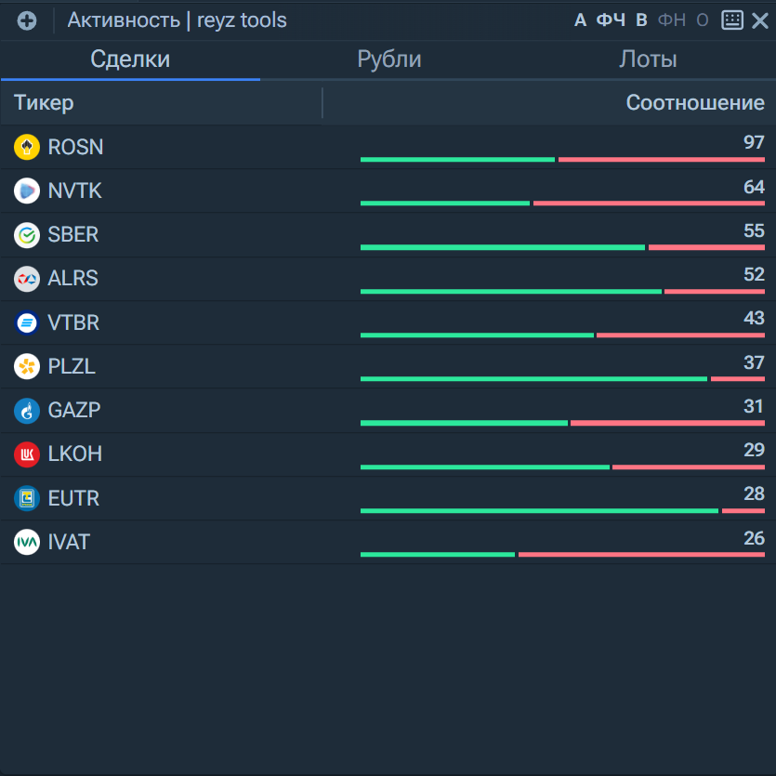
Task: Close the Активность widget
Action: click(x=759, y=20)
